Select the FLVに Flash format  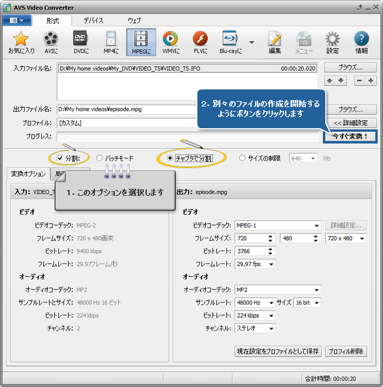(x=200, y=42)
